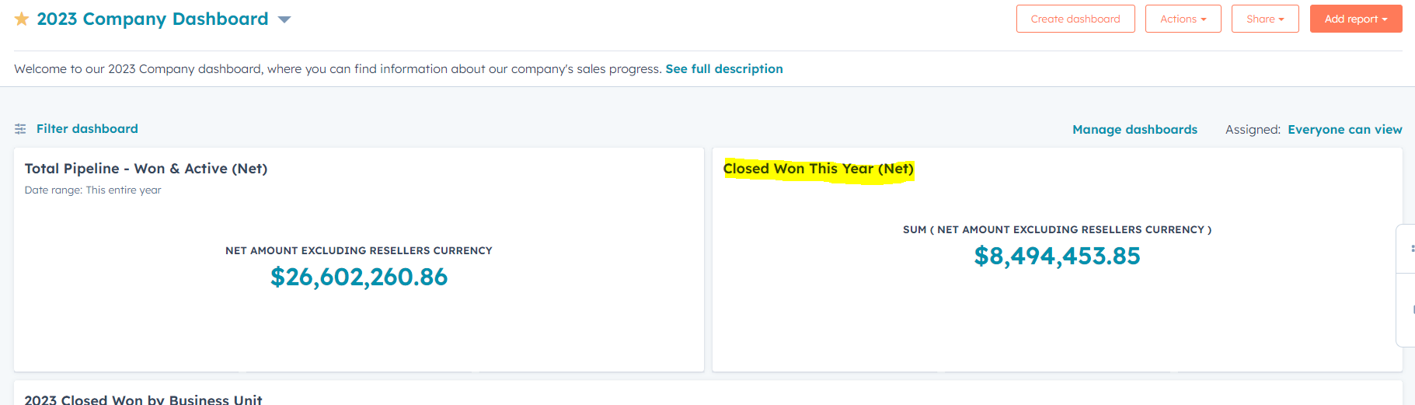Click the Everyone can view link
Image resolution: width=1415 pixels, height=405 pixels.
coord(1344,130)
